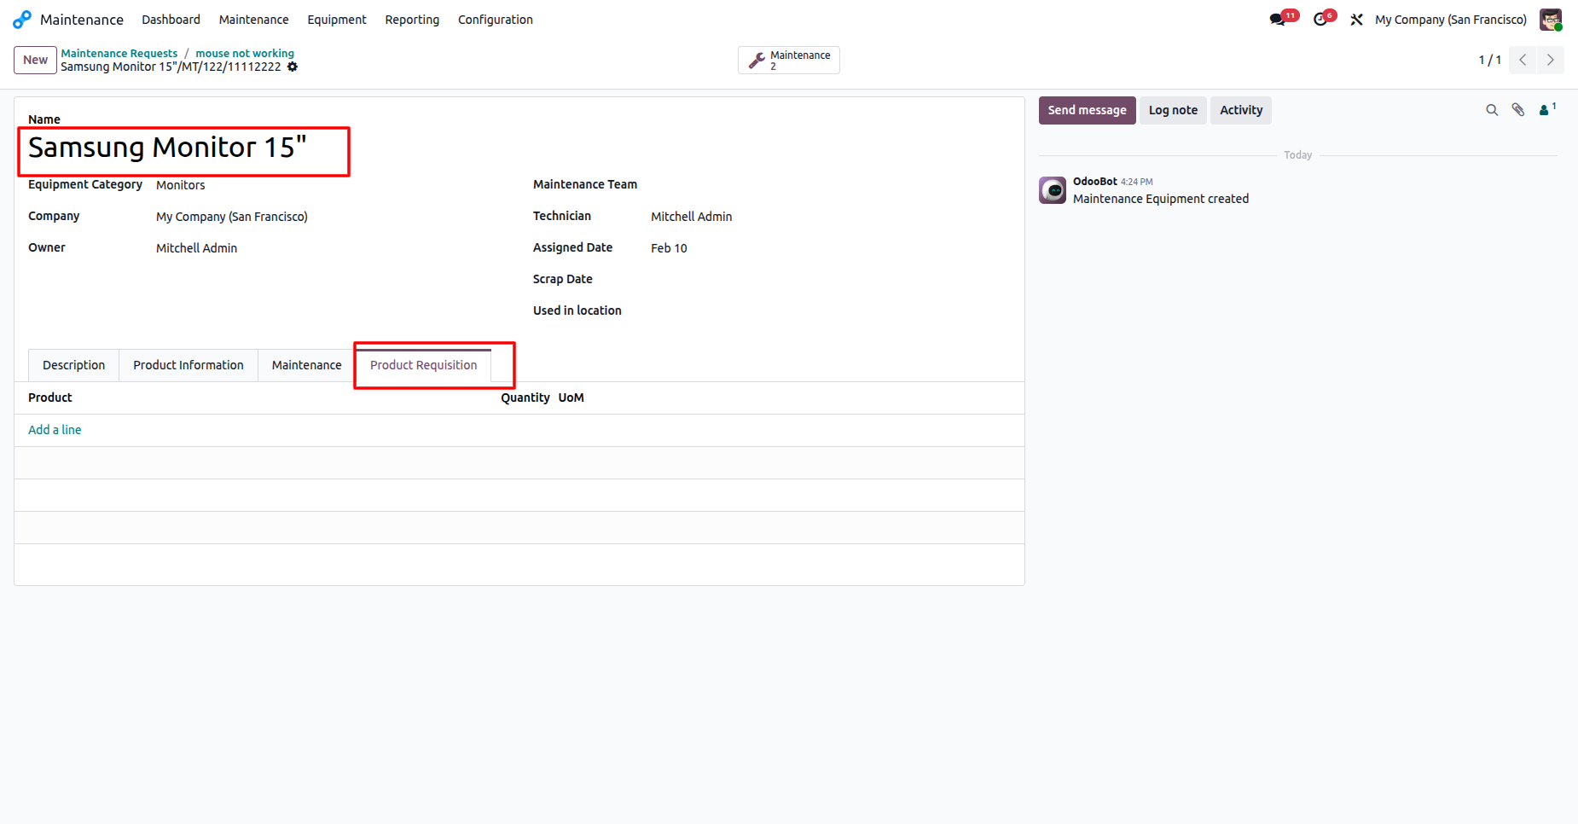The image size is (1578, 824).
Task: Click the Quantity column header
Action: pos(525,397)
